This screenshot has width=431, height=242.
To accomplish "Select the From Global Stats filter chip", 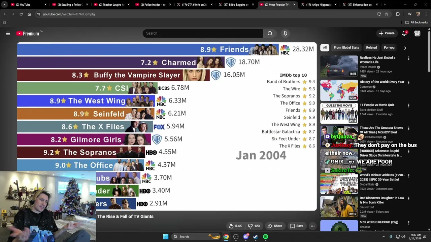I will point(346,48).
